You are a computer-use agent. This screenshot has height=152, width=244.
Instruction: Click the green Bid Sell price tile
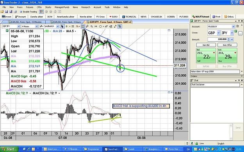click(206, 56)
